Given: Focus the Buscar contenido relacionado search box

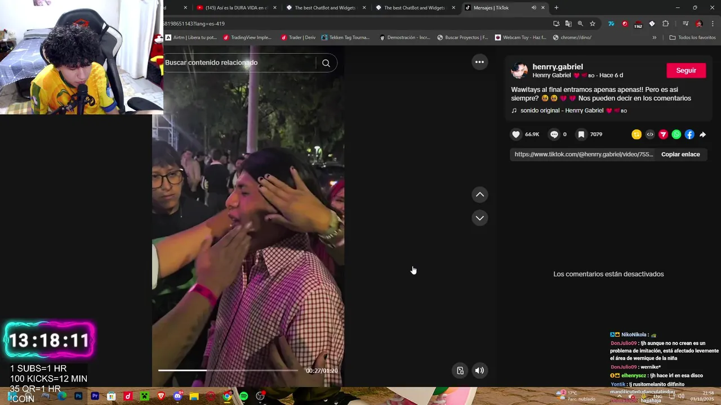Looking at the screenshot, I should click(239, 62).
